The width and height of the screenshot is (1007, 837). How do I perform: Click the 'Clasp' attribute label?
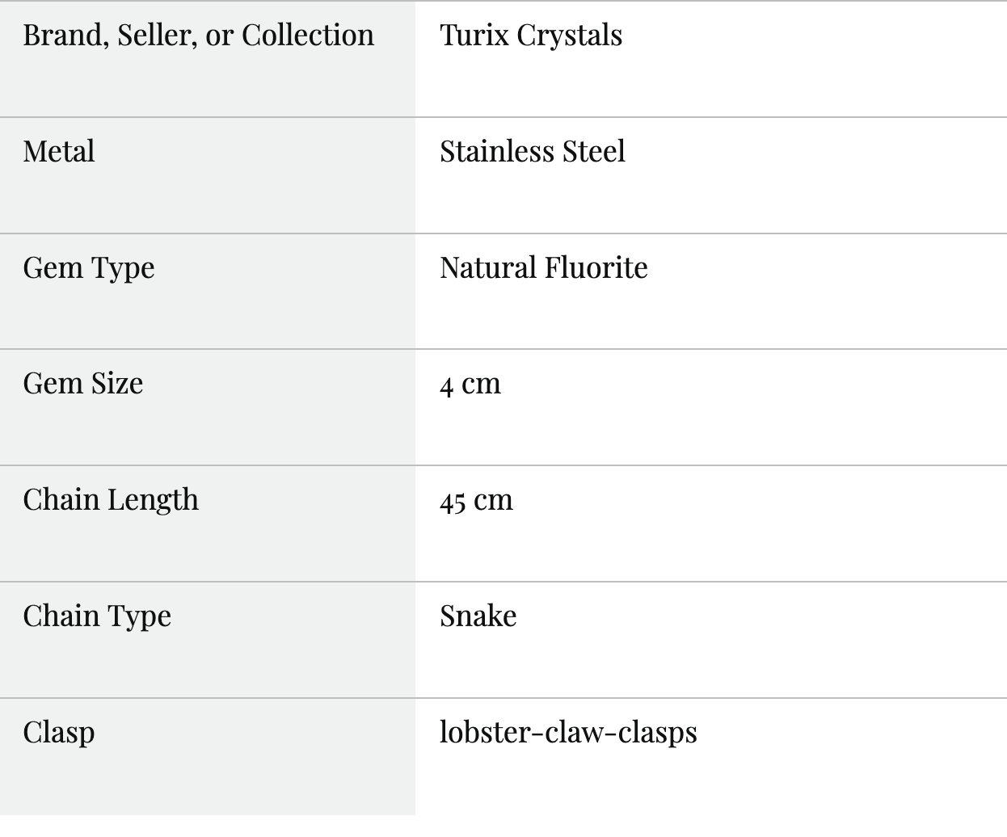59,733
